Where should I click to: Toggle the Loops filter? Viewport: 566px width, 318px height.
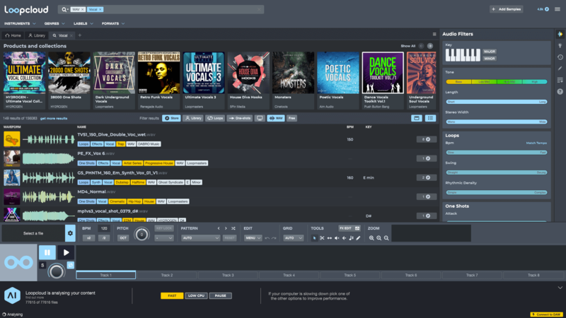[215, 118]
